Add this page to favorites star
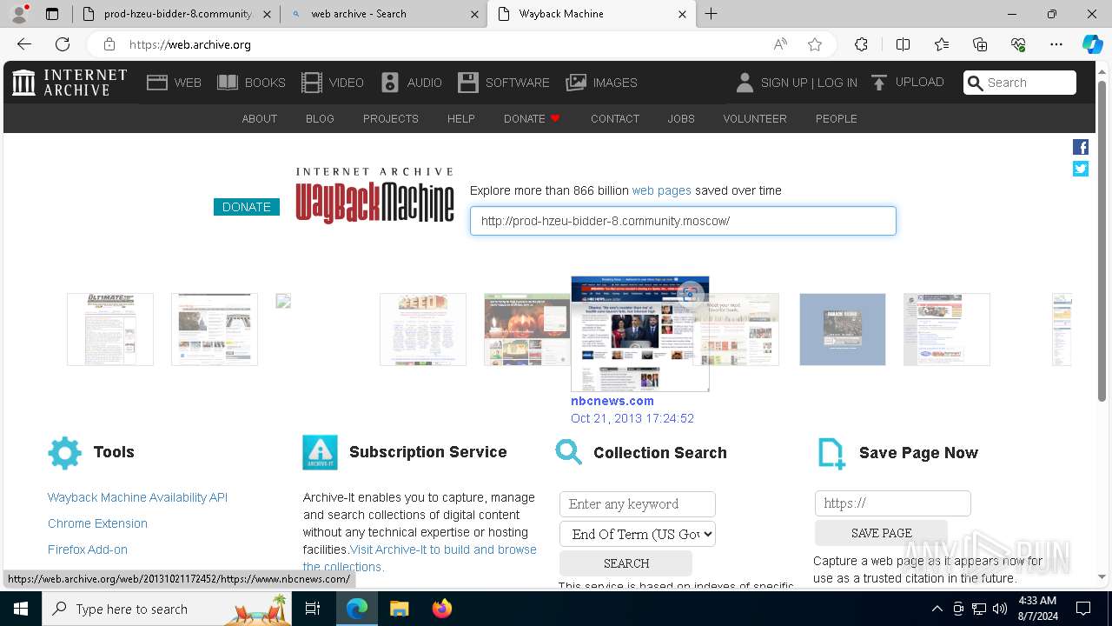Image resolution: width=1112 pixels, height=626 pixels. (x=815, y=44)
